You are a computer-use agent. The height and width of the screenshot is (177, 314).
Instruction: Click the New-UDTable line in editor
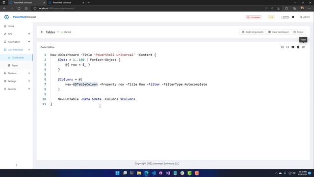tap(97, 99)
